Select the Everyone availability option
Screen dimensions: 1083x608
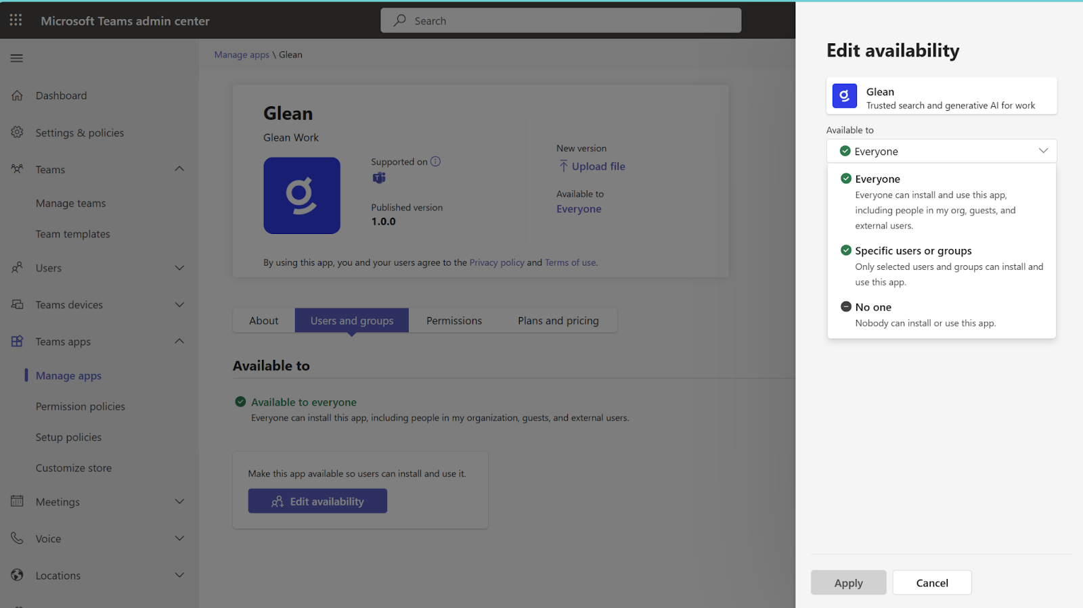[877, 179]
